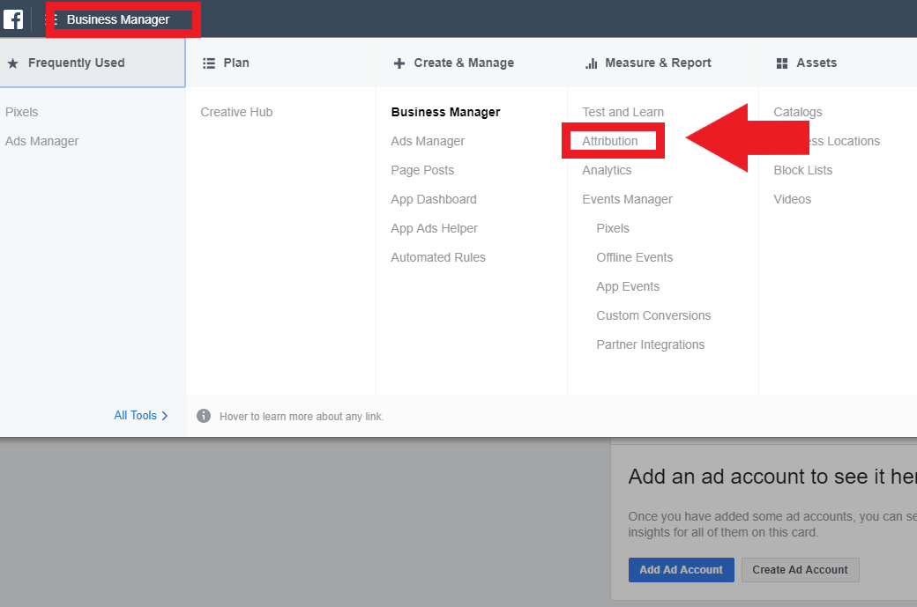Click the star icon beside Frequently Used
917x607 pixels.
click(x=13, y=63)
